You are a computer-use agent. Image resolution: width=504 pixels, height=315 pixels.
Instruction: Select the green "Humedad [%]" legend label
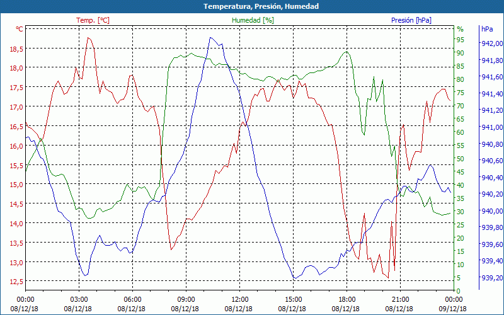[x=253, y=20]
